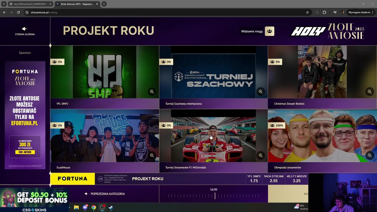377x212 pixels.
Task: Click the Widzowie mogą audience icon button
Action: coord(269,31)
